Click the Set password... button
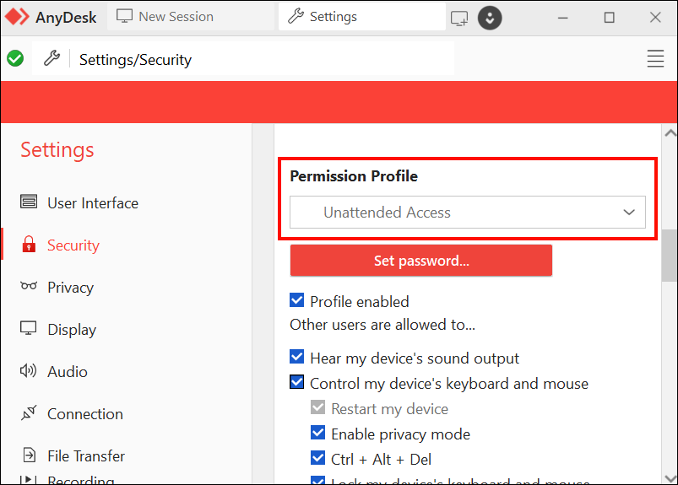Screen dimensions: 678x485 click(420, 261)
